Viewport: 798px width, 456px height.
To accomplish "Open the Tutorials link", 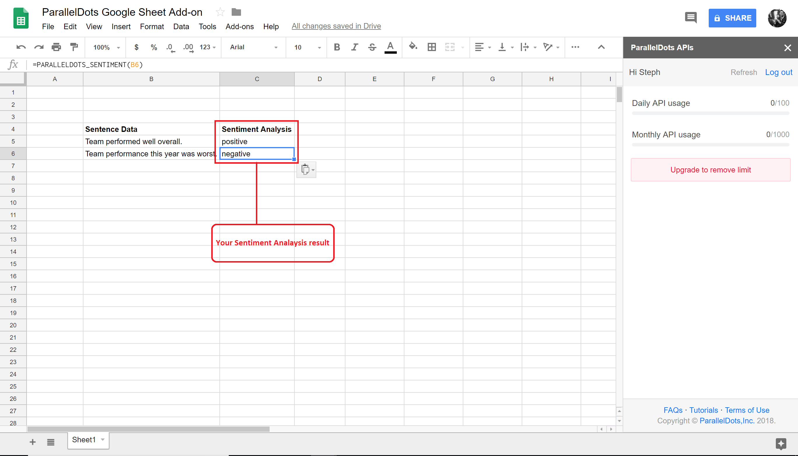I will point(703,410).
